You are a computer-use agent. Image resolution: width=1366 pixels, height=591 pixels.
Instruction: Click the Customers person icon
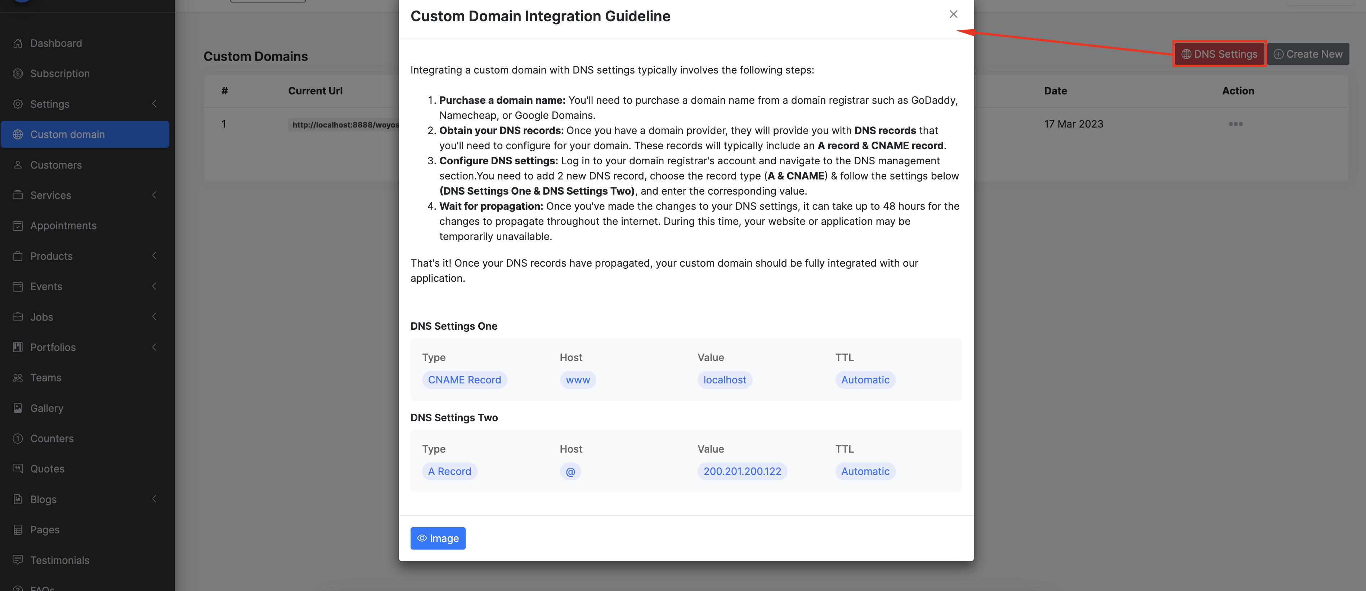click(x=18, y=164)
